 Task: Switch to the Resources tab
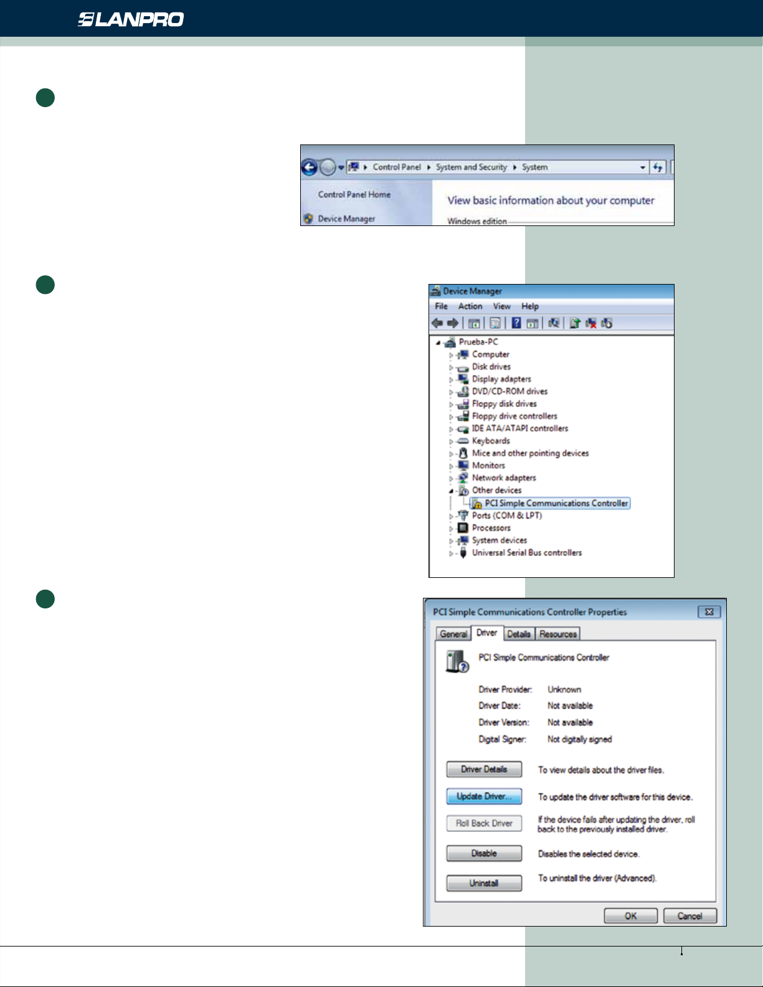click(558, 634)
